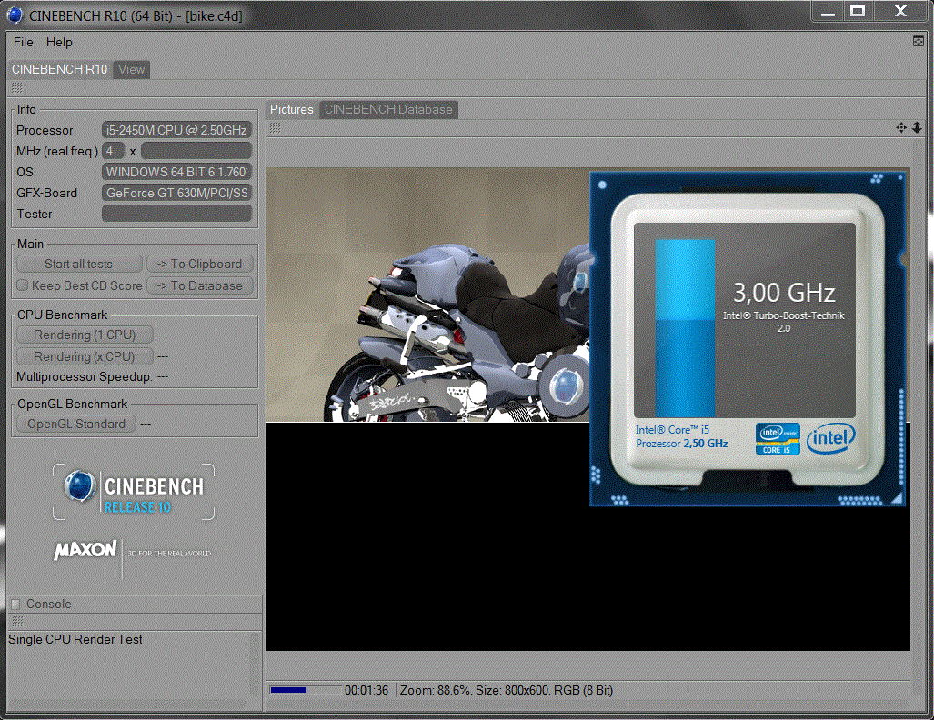The image size is (934, 720).
Task: Click the blue turbo boost frequency bar
Action: pyautogui.click(x=685, y=328)
